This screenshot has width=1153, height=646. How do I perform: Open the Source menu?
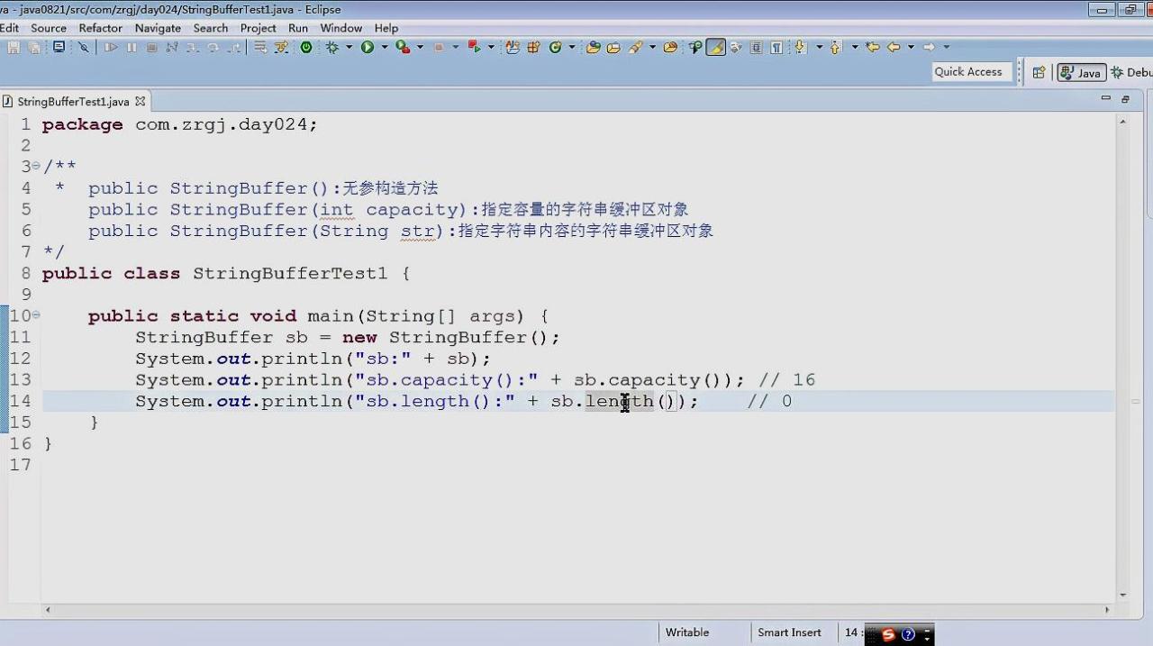coord(49,28)
